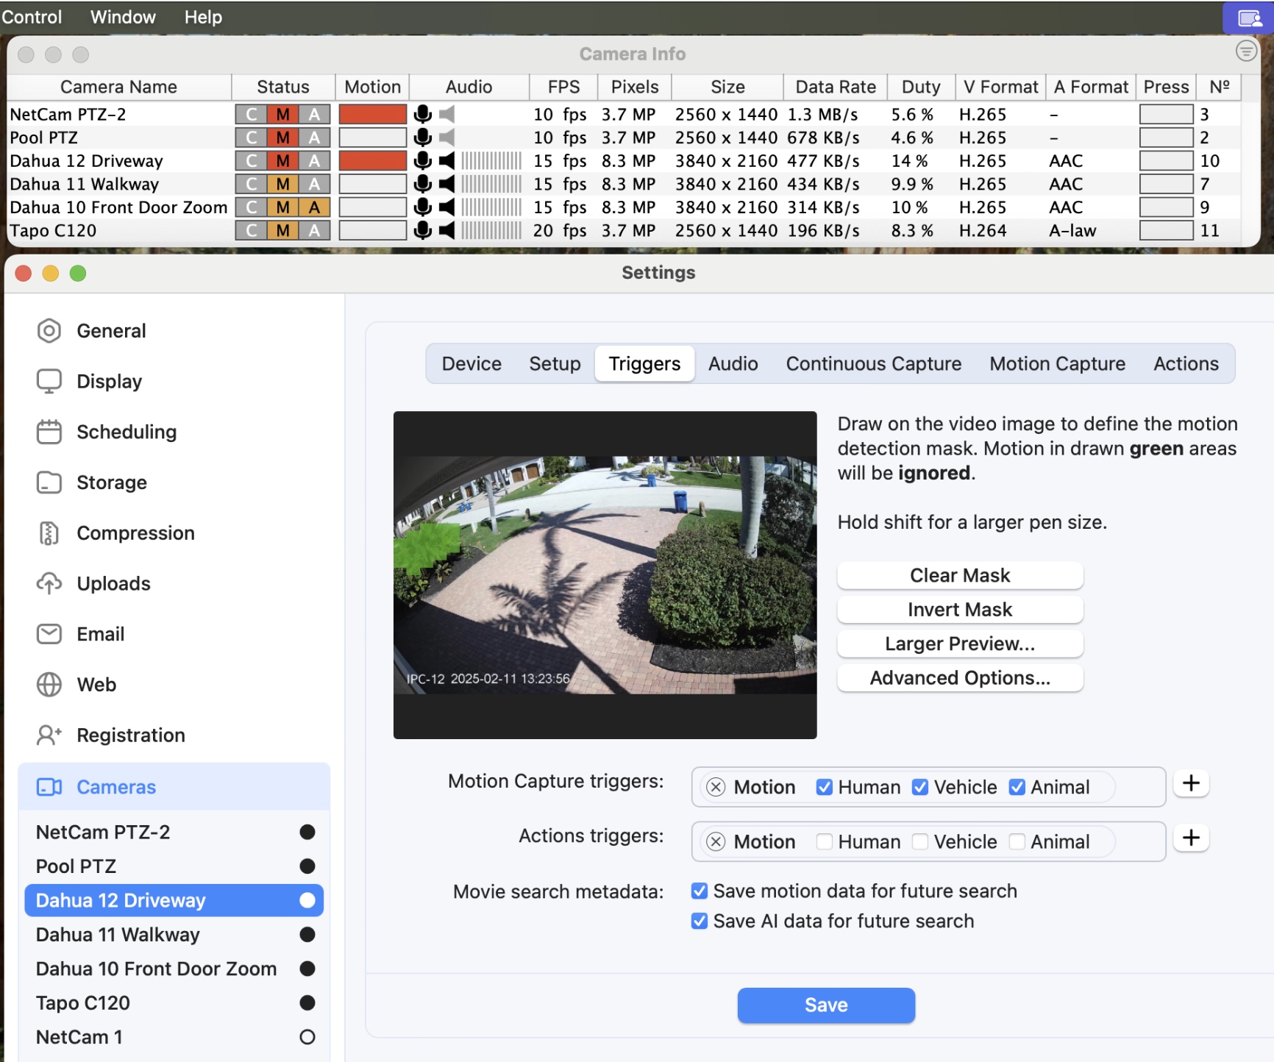Save the camera settings
The image size is (1274, 1062).
[x=826, y=1005]
